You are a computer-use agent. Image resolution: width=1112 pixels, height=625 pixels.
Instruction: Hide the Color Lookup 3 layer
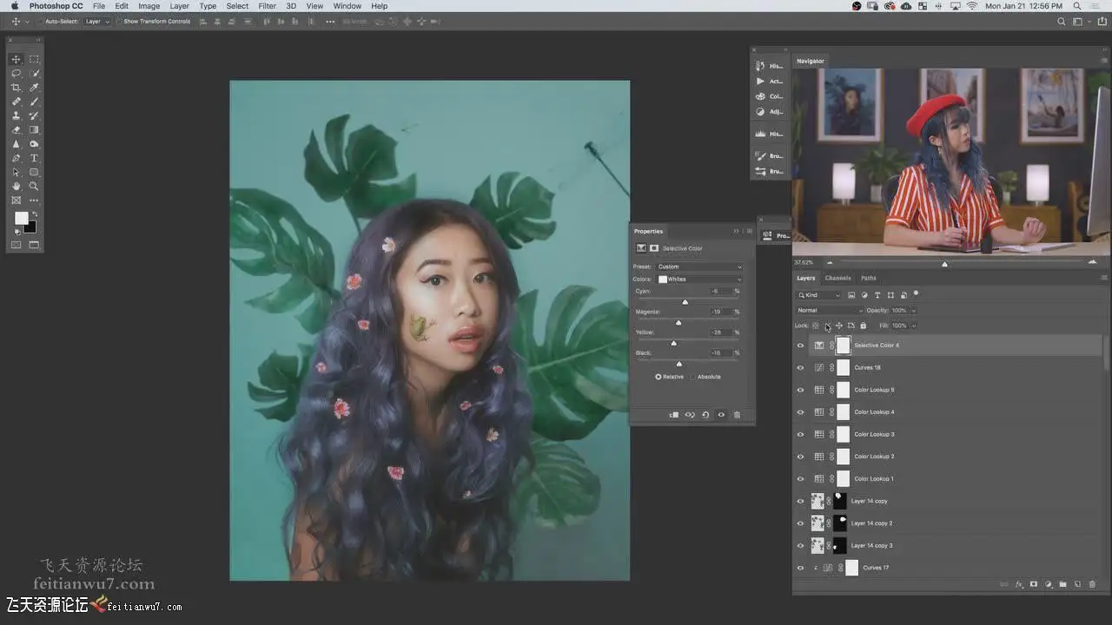801,434
